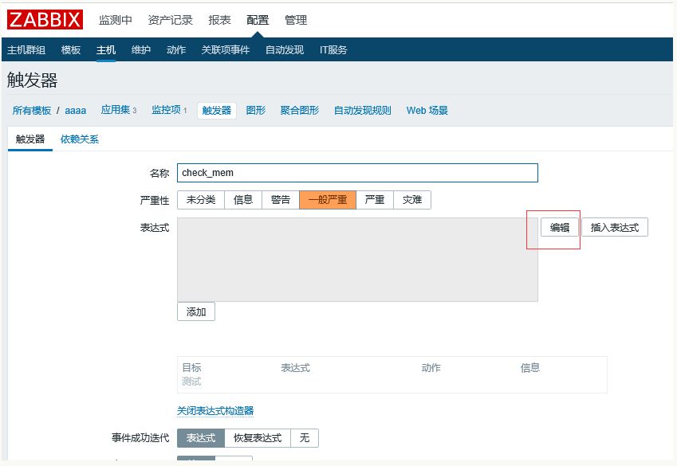This screenshot has width=677, height=466.
Task: Click the 插入表达式 button
Action: (x=615, y=227)
